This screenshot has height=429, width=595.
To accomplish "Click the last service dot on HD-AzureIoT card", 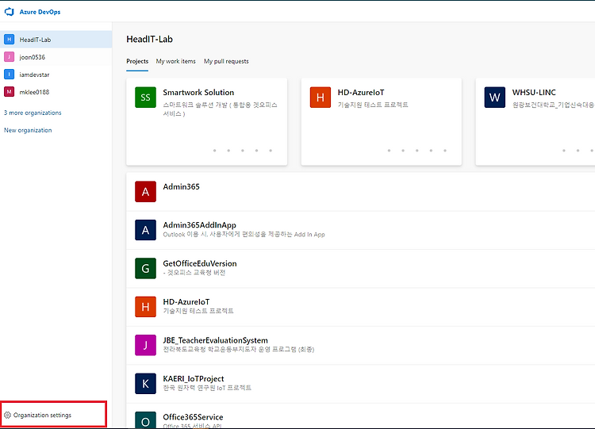I will click(445, 151).
